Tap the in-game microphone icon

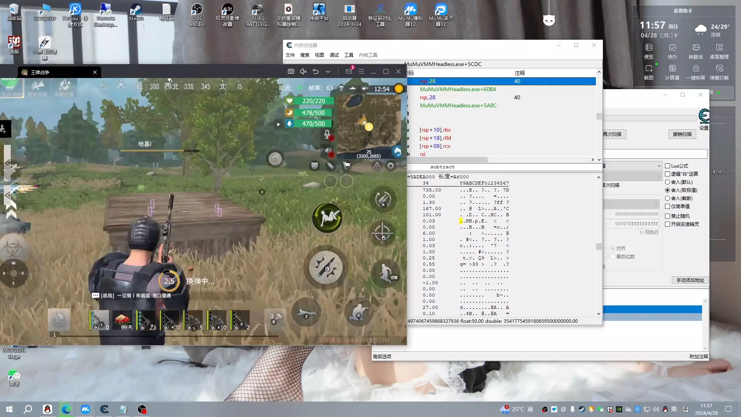click(x=327, y=134)
